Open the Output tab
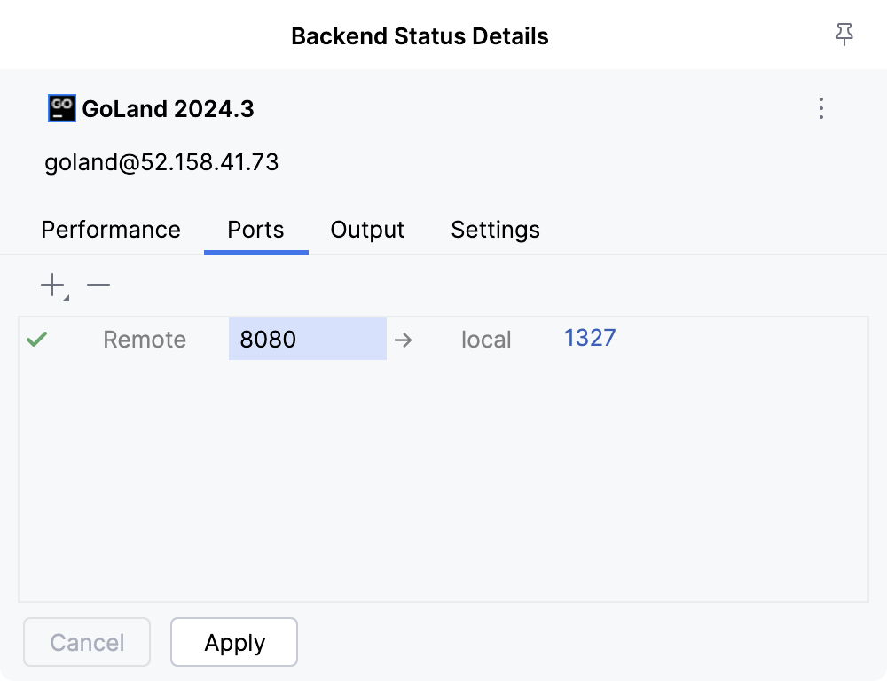This screenshot has width=887, height=681. [x=367, y=230]
